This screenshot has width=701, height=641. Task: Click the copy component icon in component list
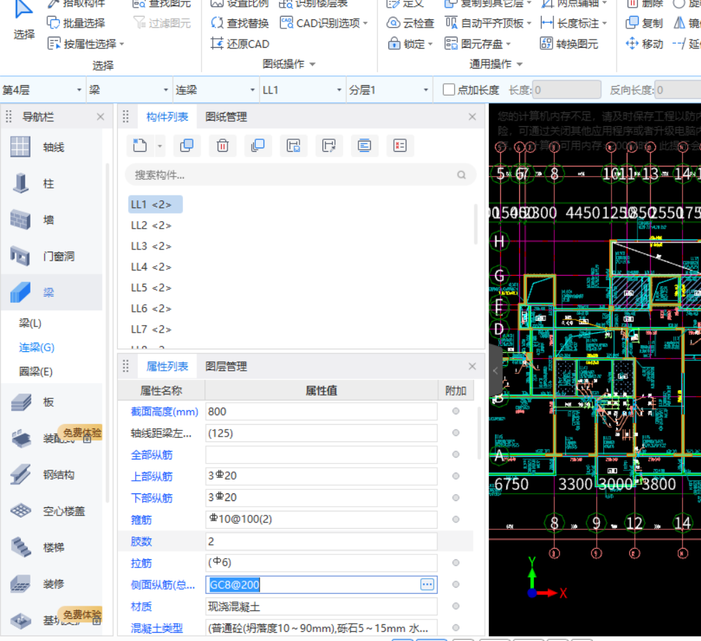point(187,146)
